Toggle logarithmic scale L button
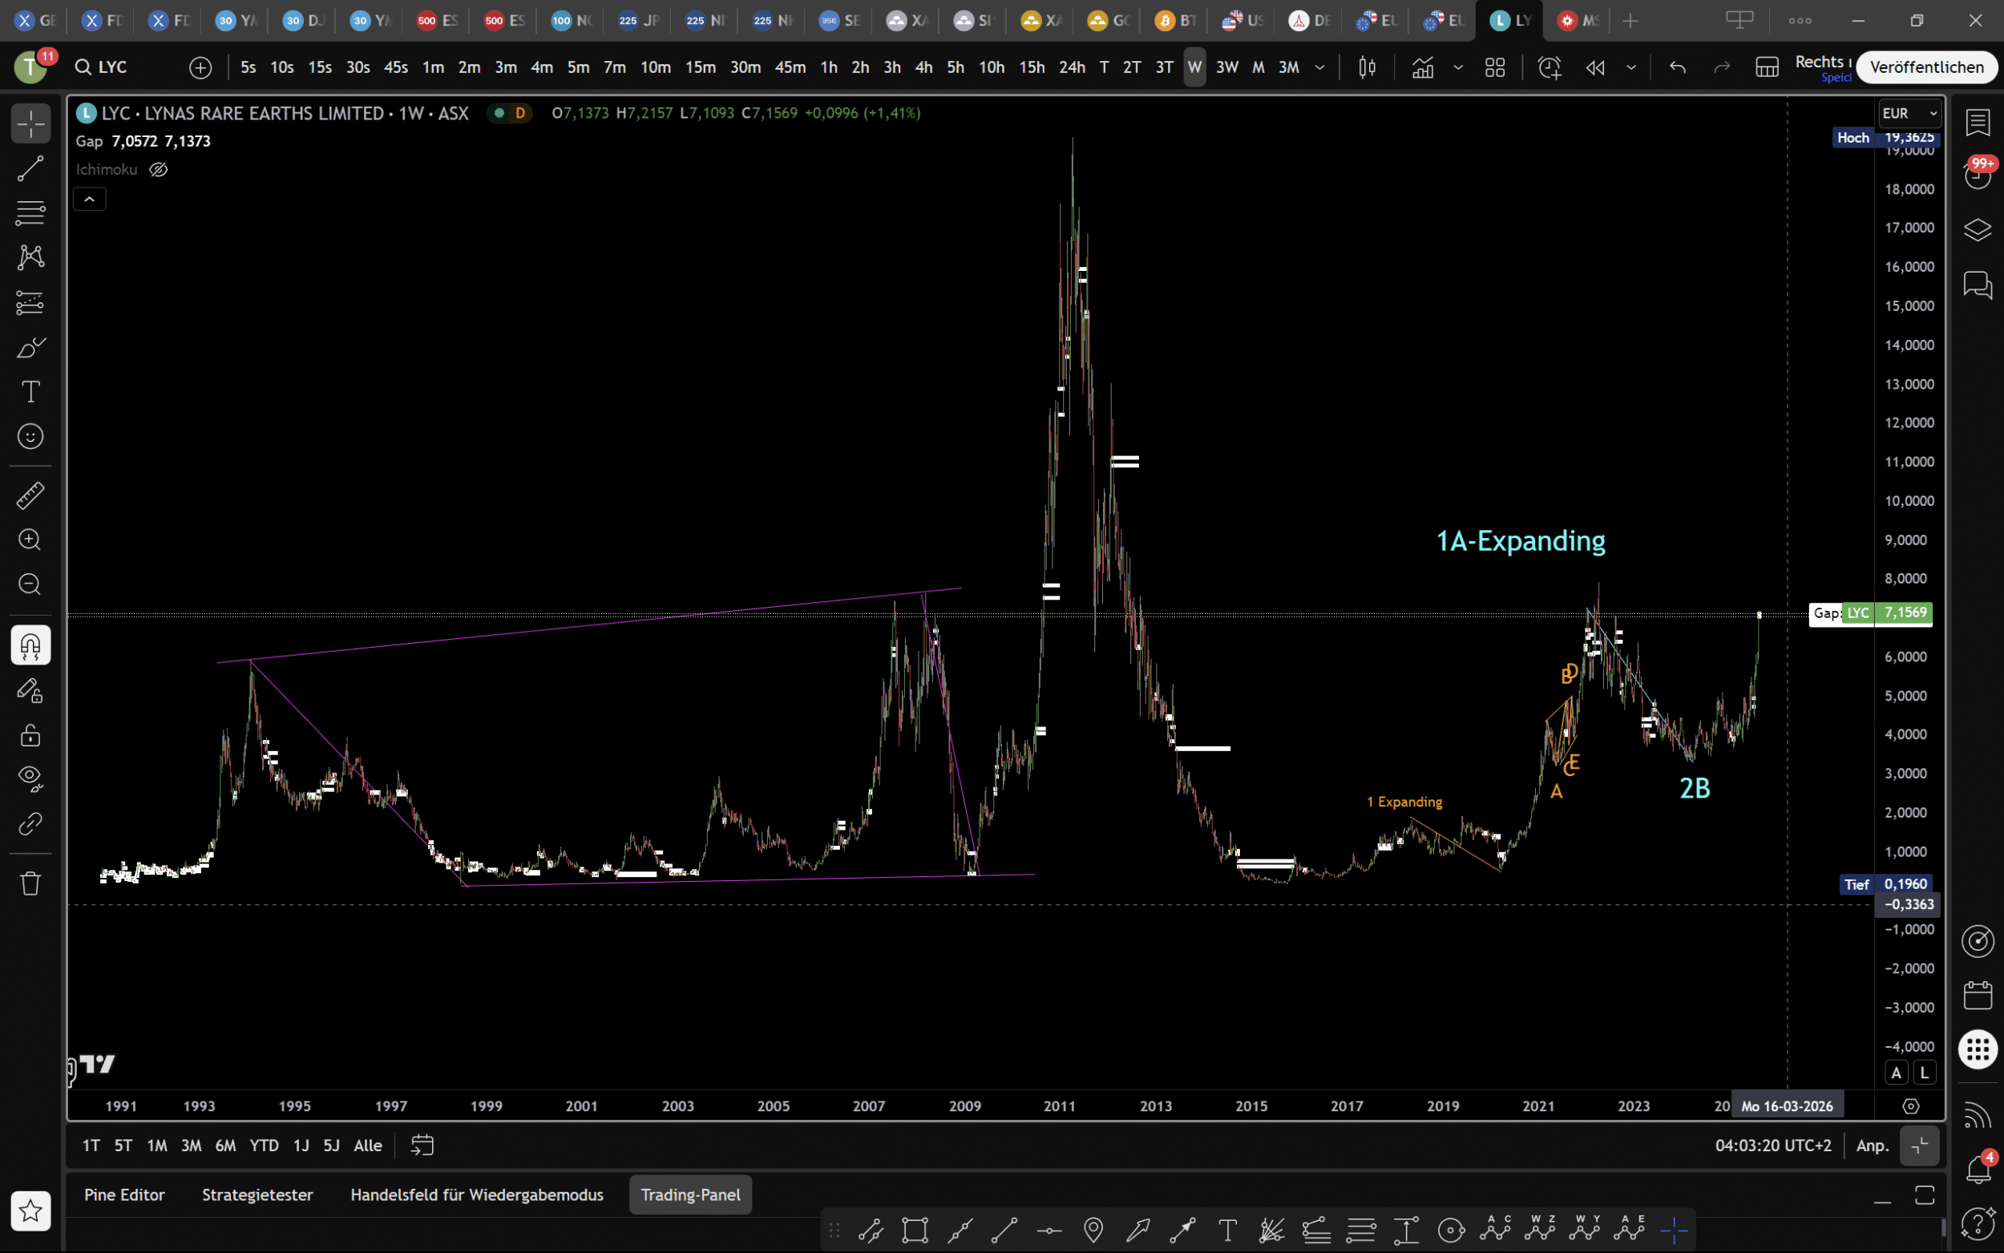The width and height of the screenshot is (2004, 1253). click(x=1925, y=1072)
